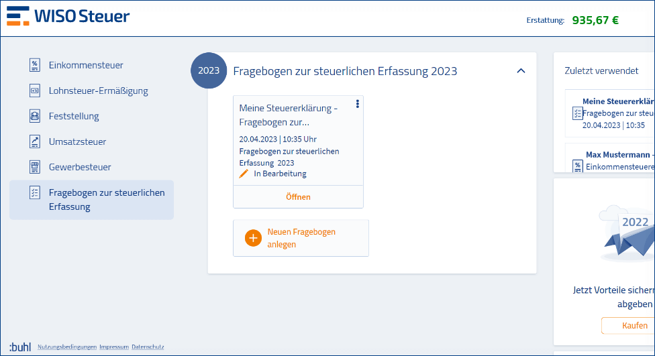Click the Einkommensteuer percent-sheet icon in sidebar
Image resolution: width=655 pixels, height=356 pixels.
(x=35, y=65)
